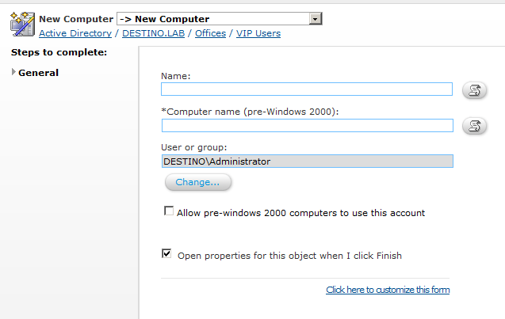Uncheck Open properties when I click Finish
This screenshot has width=505, height=319.
pos(166,254)
